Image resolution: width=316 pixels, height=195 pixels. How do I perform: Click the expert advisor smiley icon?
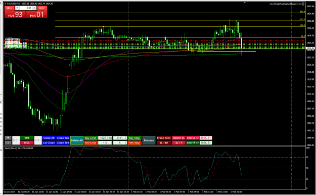point(303,4)
